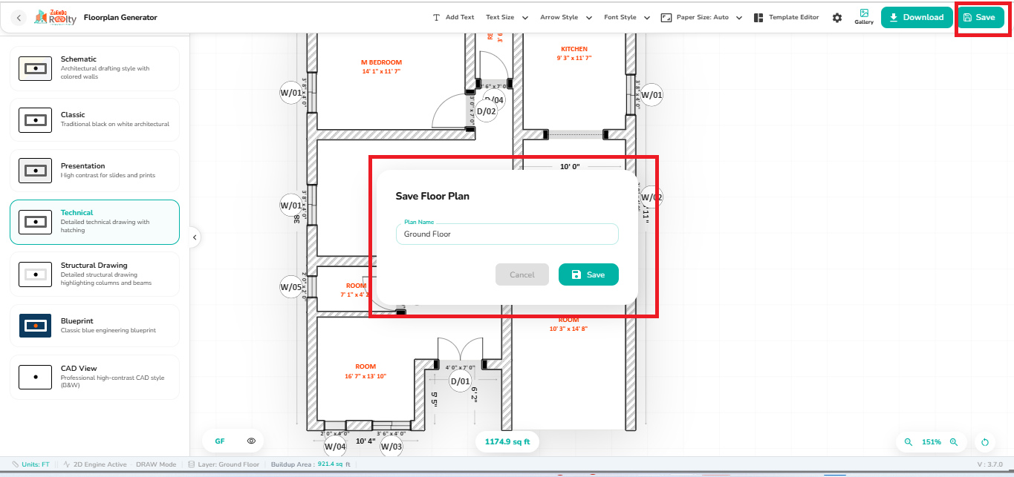Viewport: 1014px width, 477px height.
Task: Open the Text Size dropdown
Action: [x=507, y=17]
